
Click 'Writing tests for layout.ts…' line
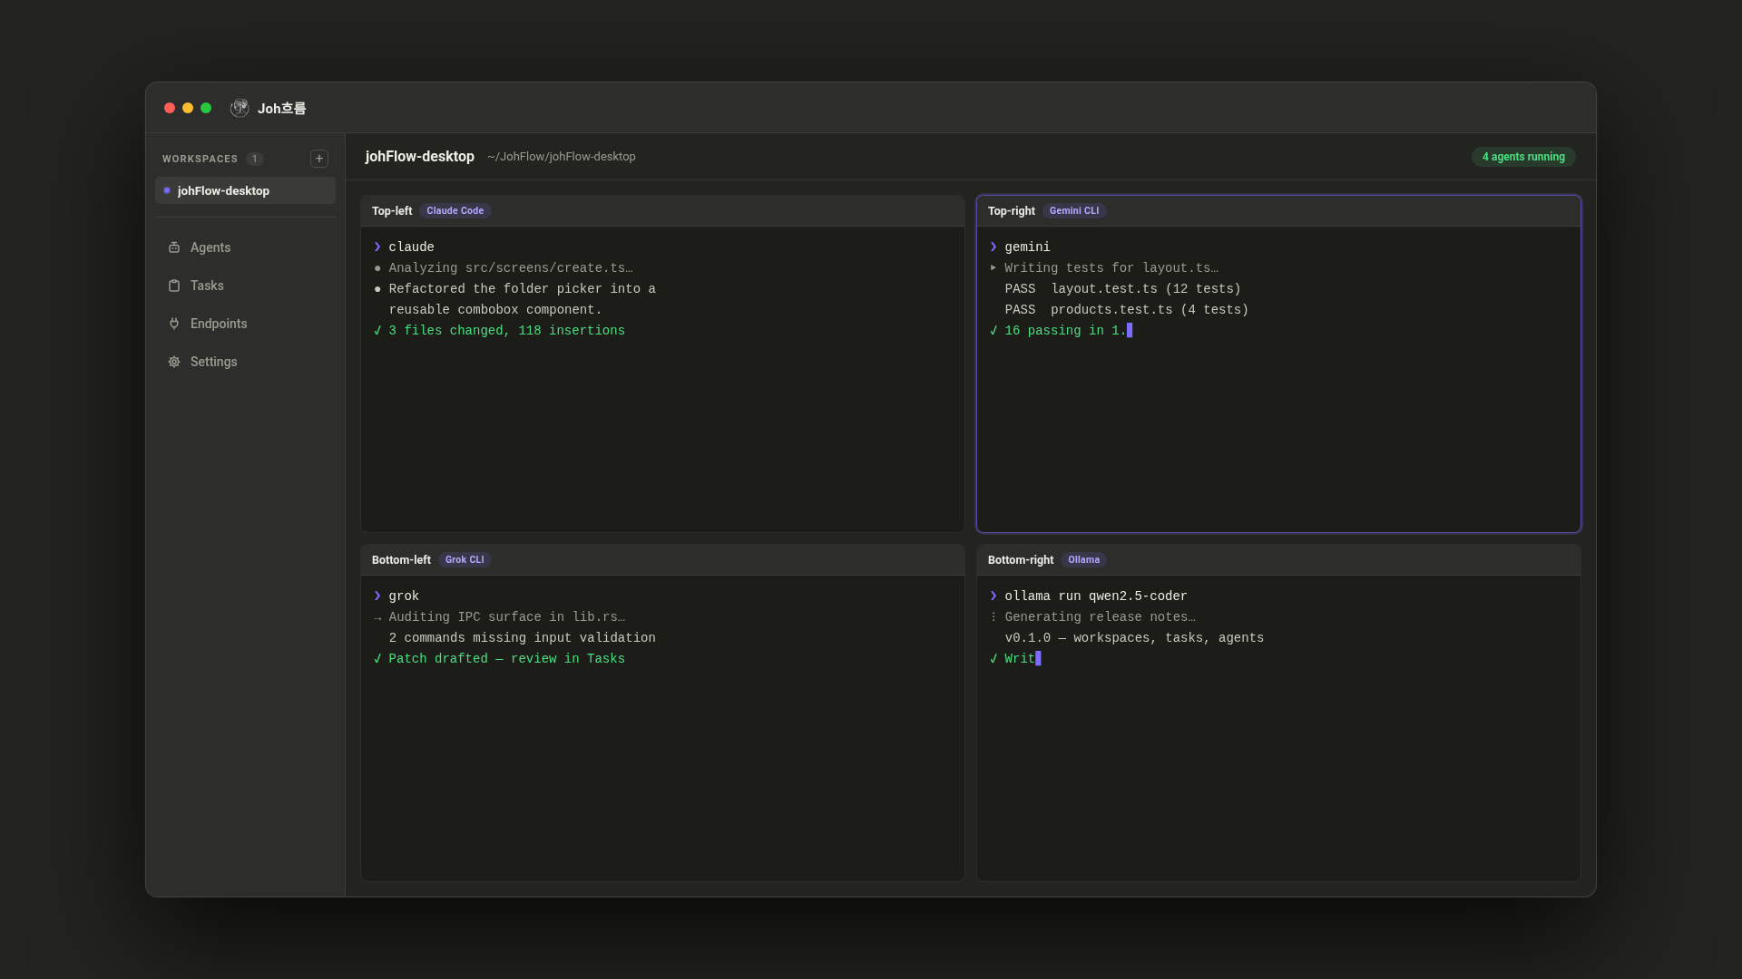click(x=1111, y=268)
